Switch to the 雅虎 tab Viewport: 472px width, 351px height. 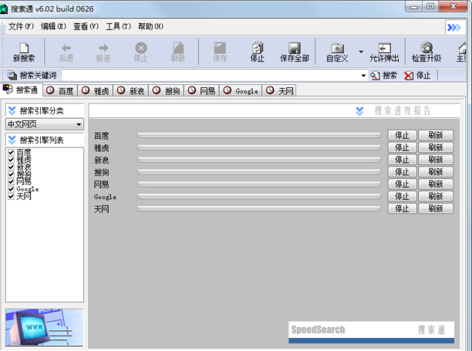(96, 90)
